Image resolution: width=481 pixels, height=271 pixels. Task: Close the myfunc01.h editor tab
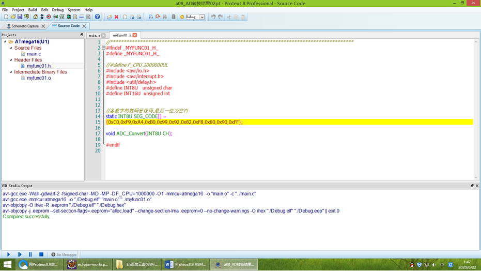[135, 35]
